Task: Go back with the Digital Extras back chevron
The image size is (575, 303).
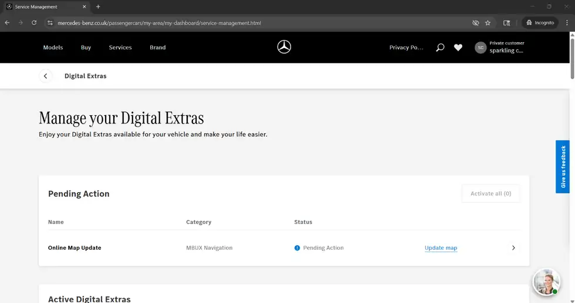Action: click(46, 76)
